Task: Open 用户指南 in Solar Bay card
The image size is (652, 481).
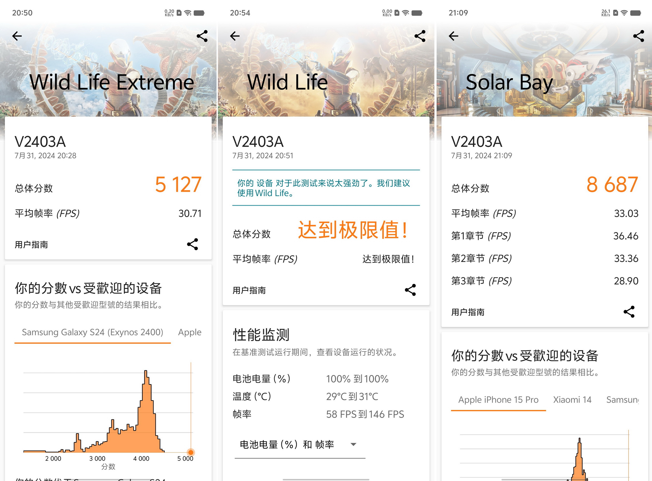Action: [468, 312]
